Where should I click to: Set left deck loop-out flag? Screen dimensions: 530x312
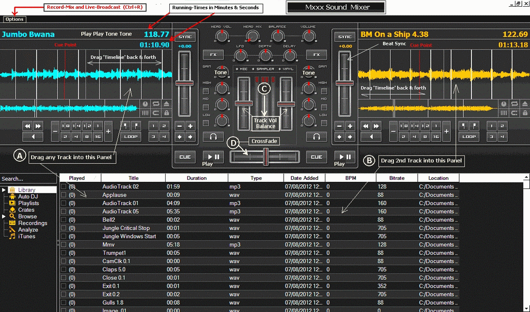(x=136, y=126)
